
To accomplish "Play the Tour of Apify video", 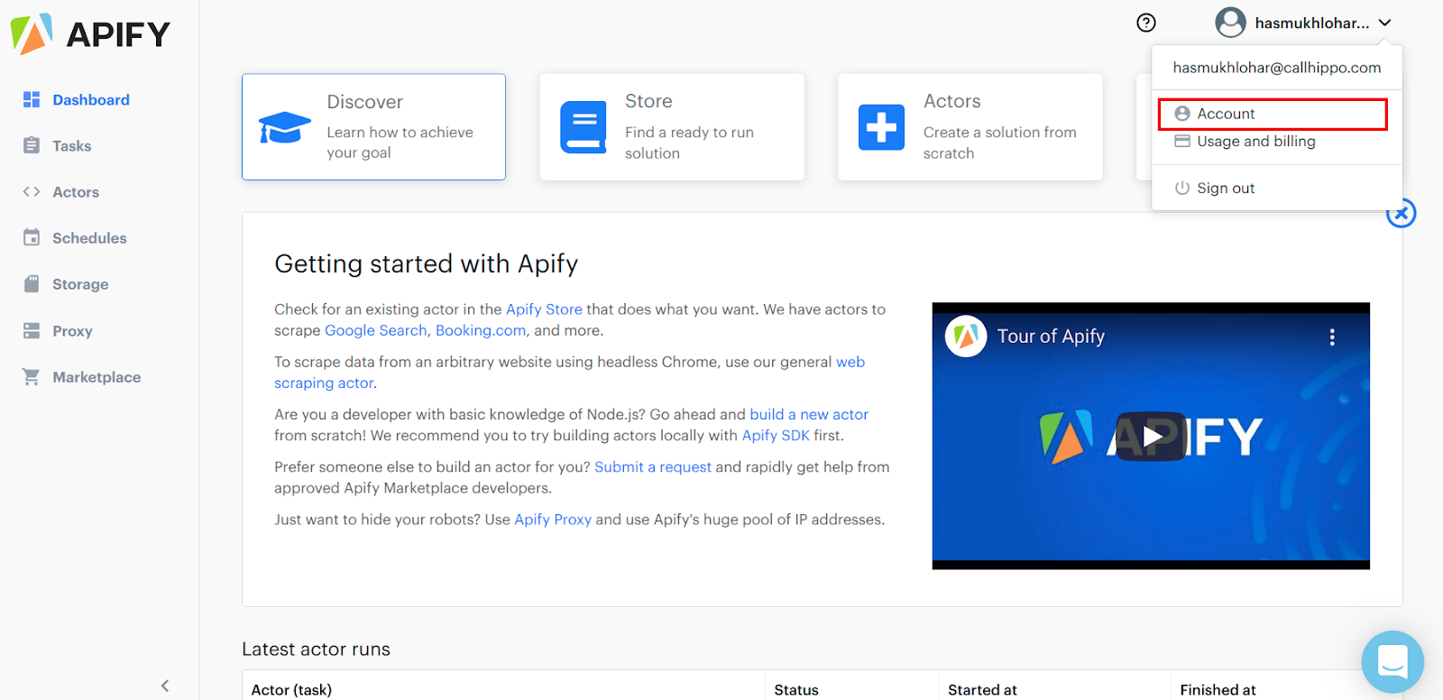I will pyautogui.click(x=1151, y=437).
